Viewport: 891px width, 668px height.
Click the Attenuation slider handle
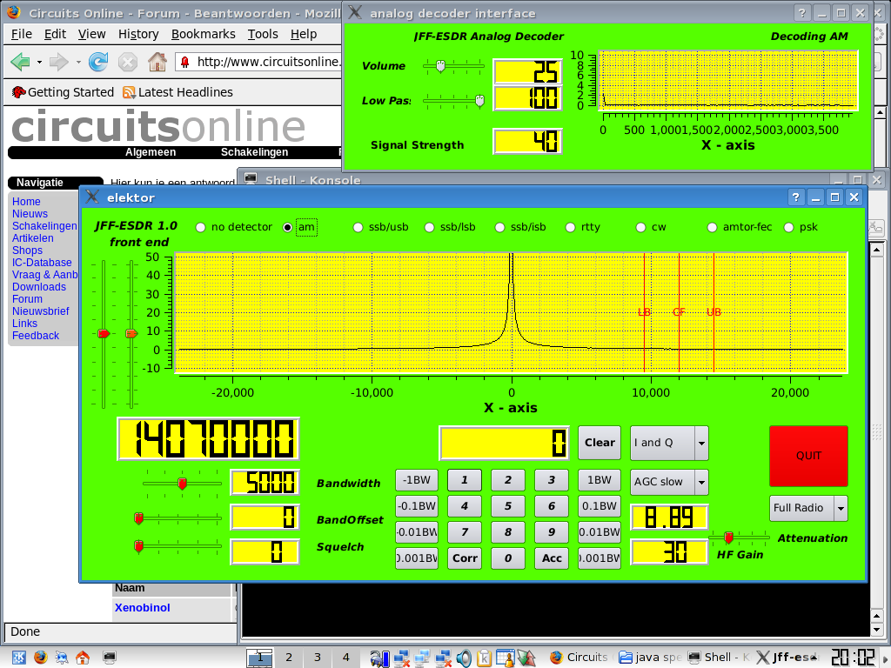pyautogui.click(x=728, y=538)
